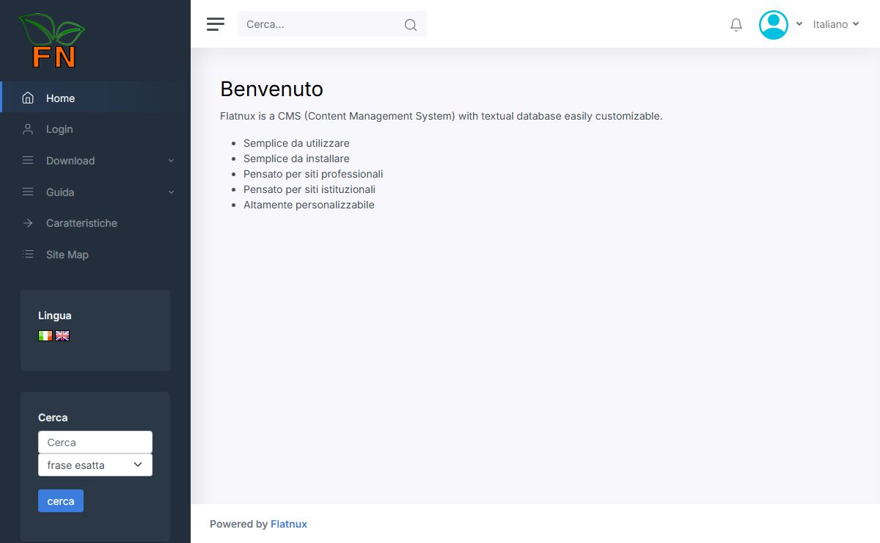Switch language with the Italian flag

point(45,335)
